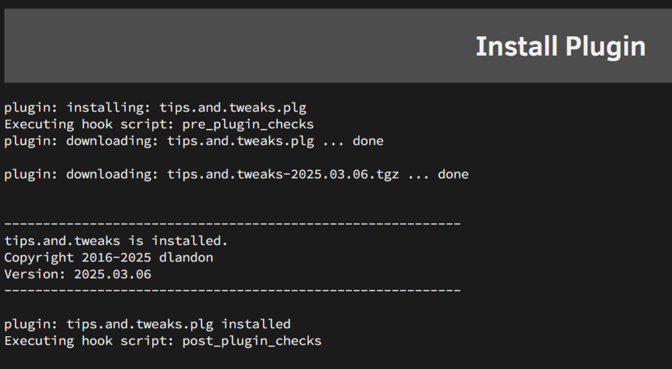Click the 'tips.and.tweaks is installed.' message
This screenshot has width=672, height=369.
116,241
